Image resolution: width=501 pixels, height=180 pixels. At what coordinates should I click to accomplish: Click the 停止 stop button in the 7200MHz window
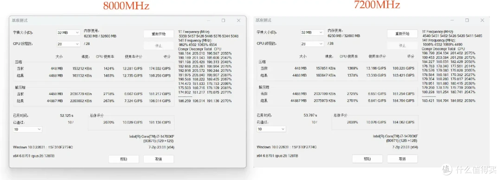point(402,46)
